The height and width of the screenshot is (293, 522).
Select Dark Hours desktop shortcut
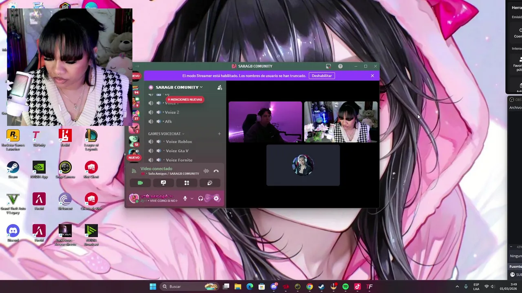65,235
